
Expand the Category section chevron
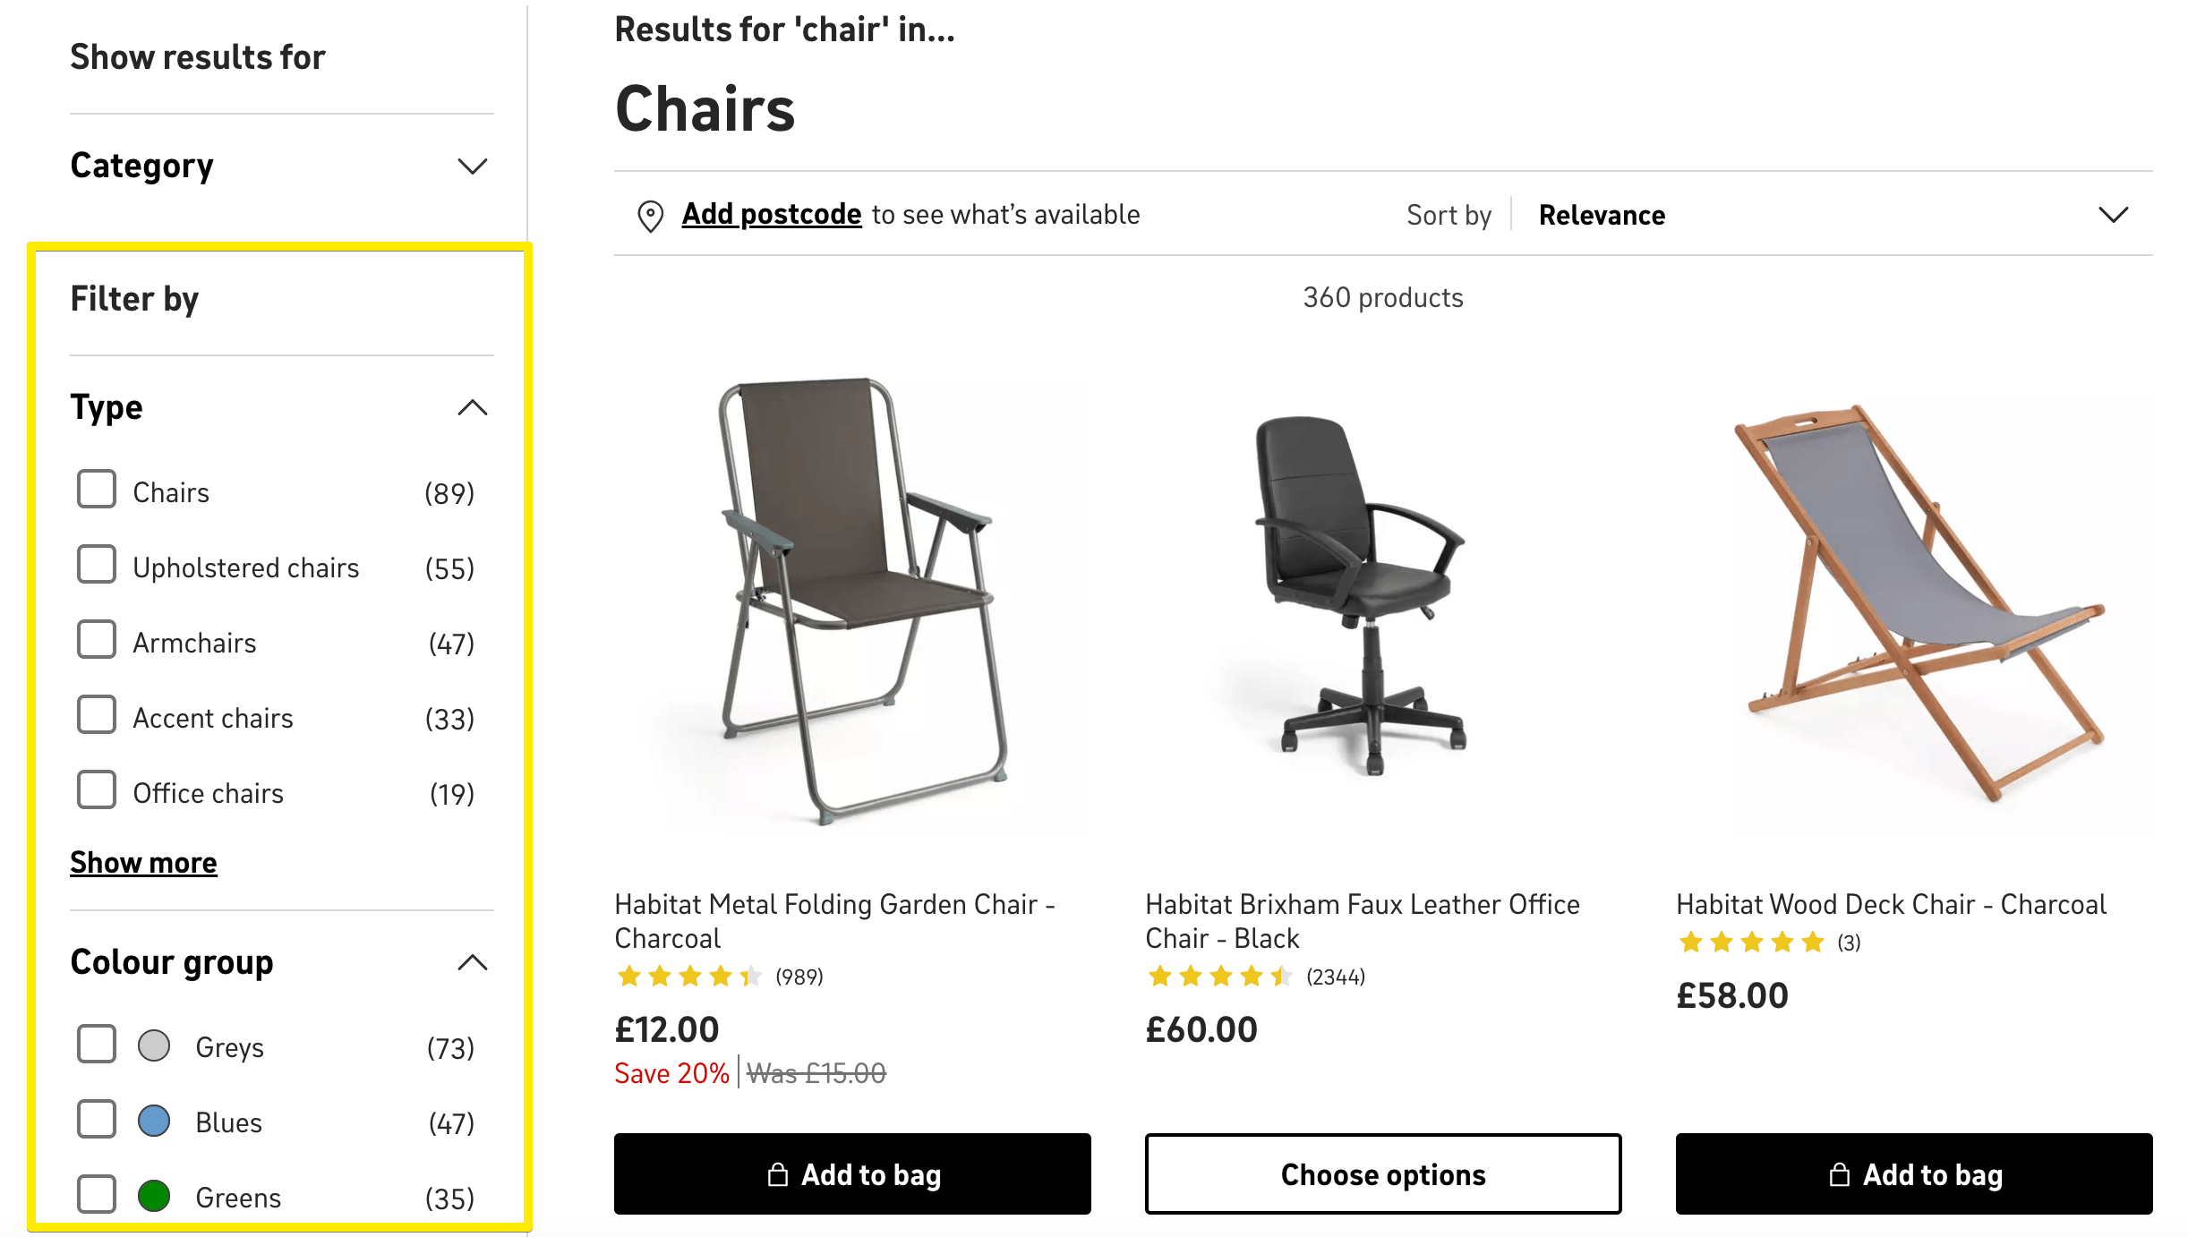pos(472,166)
